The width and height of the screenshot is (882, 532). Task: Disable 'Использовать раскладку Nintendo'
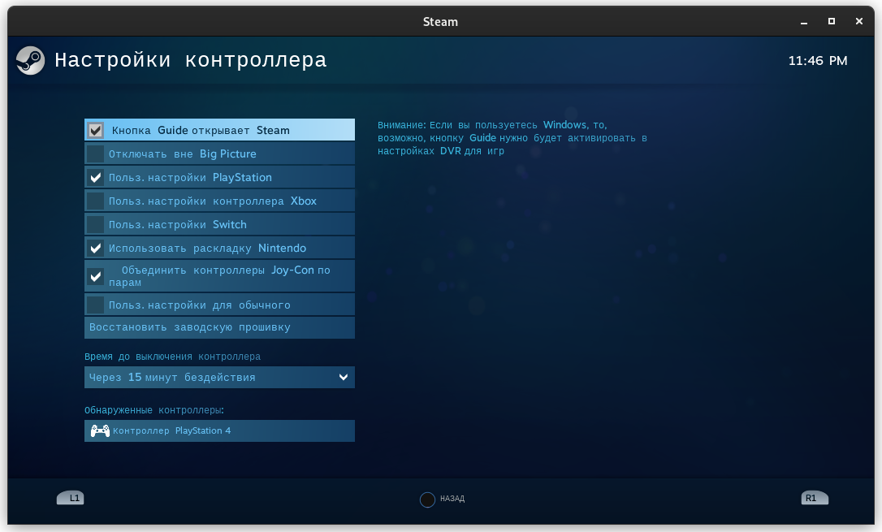[96, 249]
